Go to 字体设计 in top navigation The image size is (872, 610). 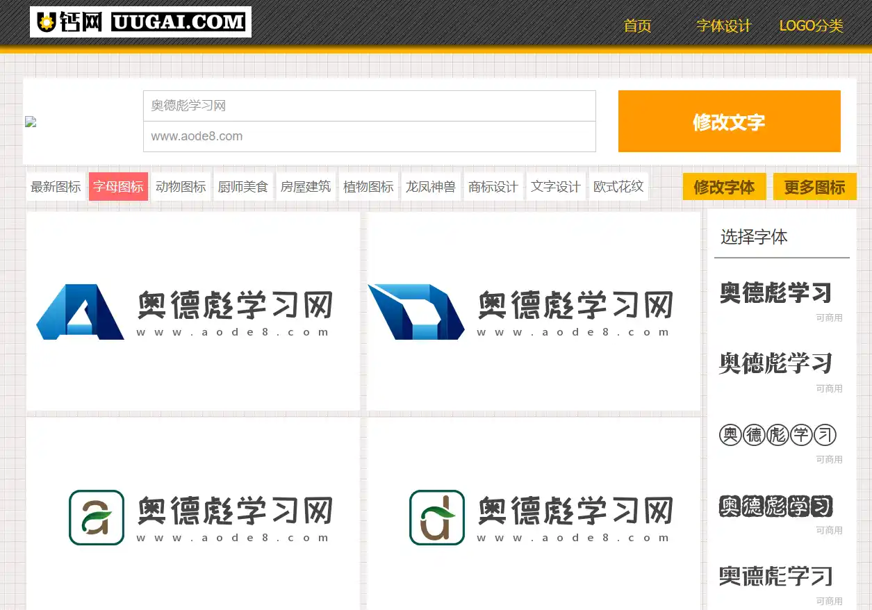coord(724,26)
